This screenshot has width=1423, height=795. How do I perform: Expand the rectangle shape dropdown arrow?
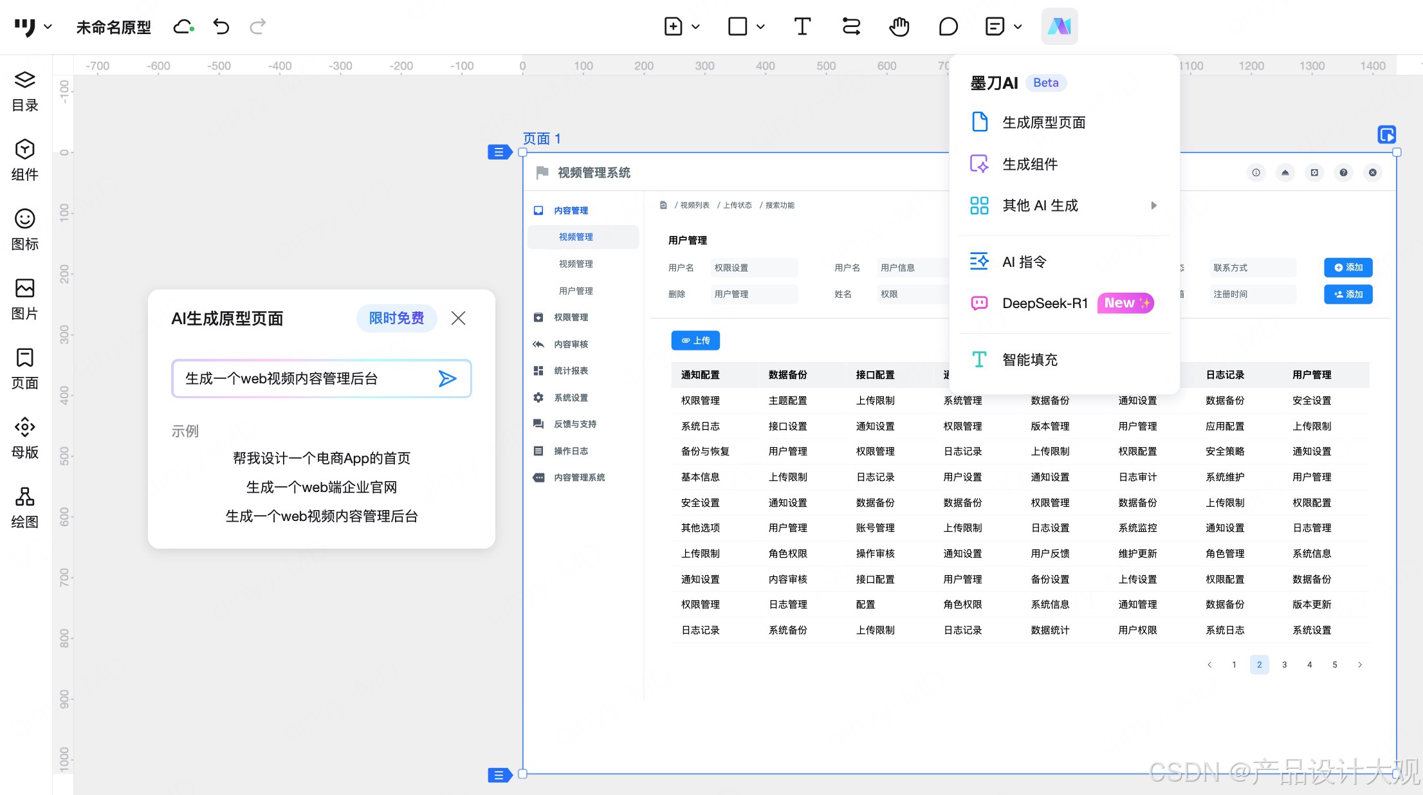[x=760, y=26]
